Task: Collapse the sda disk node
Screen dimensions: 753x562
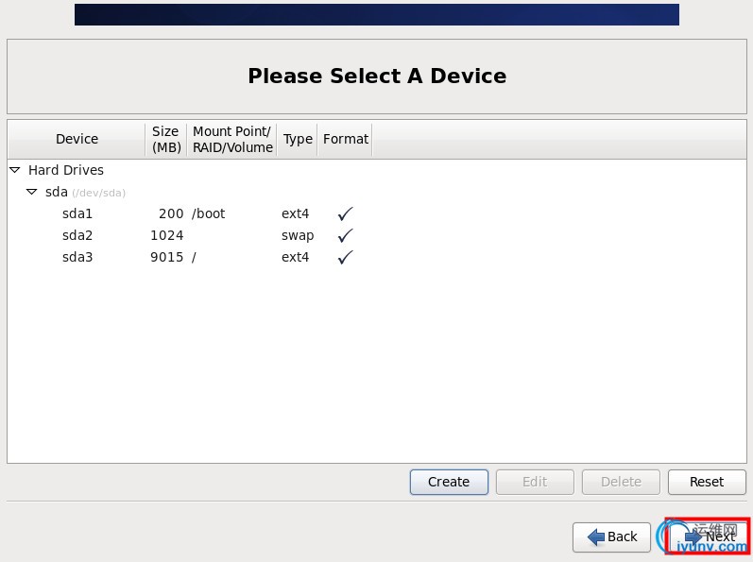Action: click(32, 192)
